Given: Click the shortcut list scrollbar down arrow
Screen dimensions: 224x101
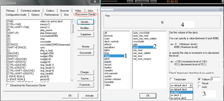Looking at the screenshot, I should 72,80.
